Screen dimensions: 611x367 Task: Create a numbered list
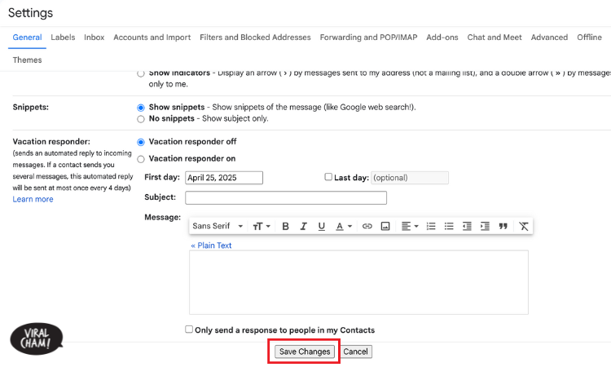click(431, 226)
